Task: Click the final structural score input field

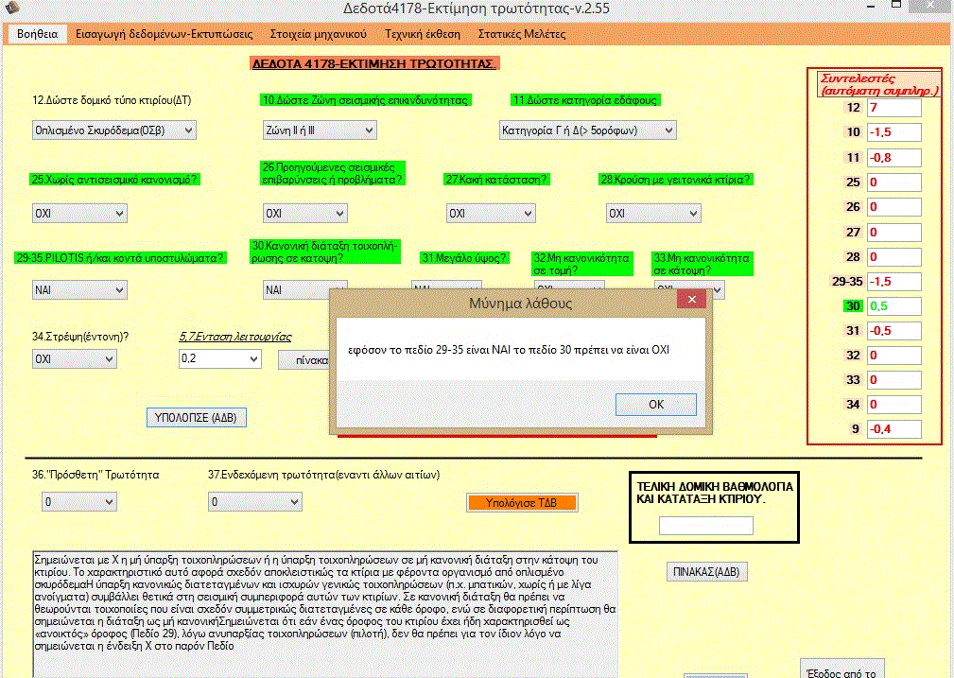Action: point(705,526)
